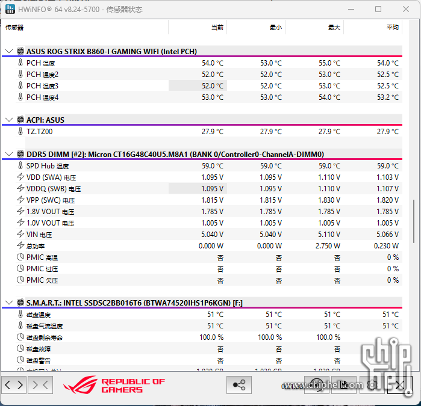Open sensor settings via the gear icon
Screen dimensions: 421x406
(x=372, y=385)
